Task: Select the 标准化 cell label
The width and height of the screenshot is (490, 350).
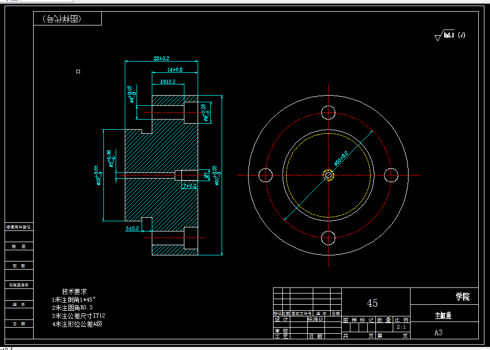Action: pyautogui.click(x=316, y=319)
